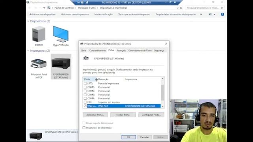Close the printer properties dialog
Screen dimensions: 253x142
(166, 44)
